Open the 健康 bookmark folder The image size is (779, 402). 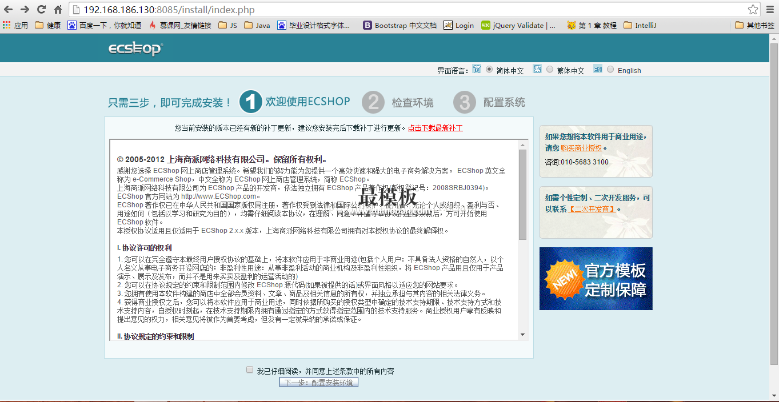click(x=48, y=25)
